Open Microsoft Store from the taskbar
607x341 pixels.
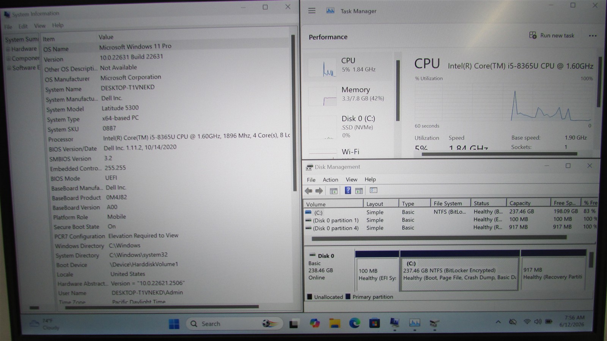pos(374,323)
